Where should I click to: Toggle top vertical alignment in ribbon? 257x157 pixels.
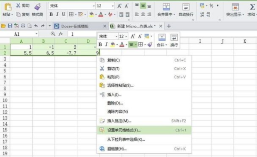click(137, 5)
